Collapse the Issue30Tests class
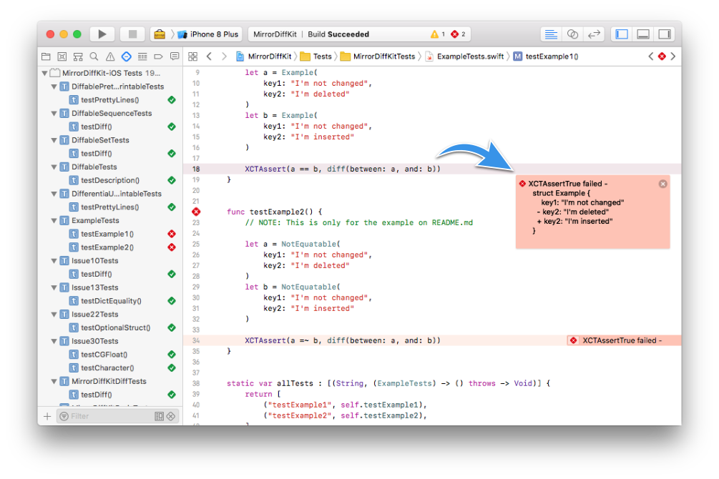This screenshot has height=479, width=719. (54, 341)
